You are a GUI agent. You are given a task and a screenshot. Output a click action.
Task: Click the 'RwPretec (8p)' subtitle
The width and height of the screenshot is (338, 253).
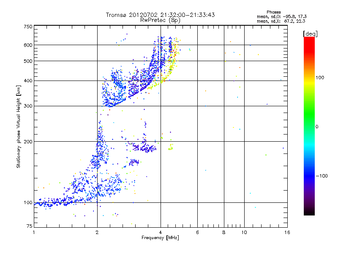pos(160,20)
